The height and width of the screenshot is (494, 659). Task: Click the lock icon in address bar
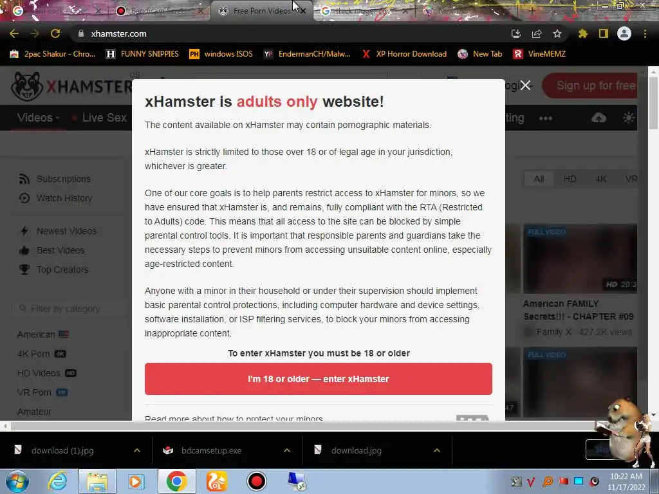(81, 33)
